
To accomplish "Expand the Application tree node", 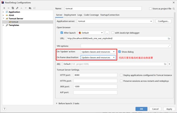I will point(3,12).
